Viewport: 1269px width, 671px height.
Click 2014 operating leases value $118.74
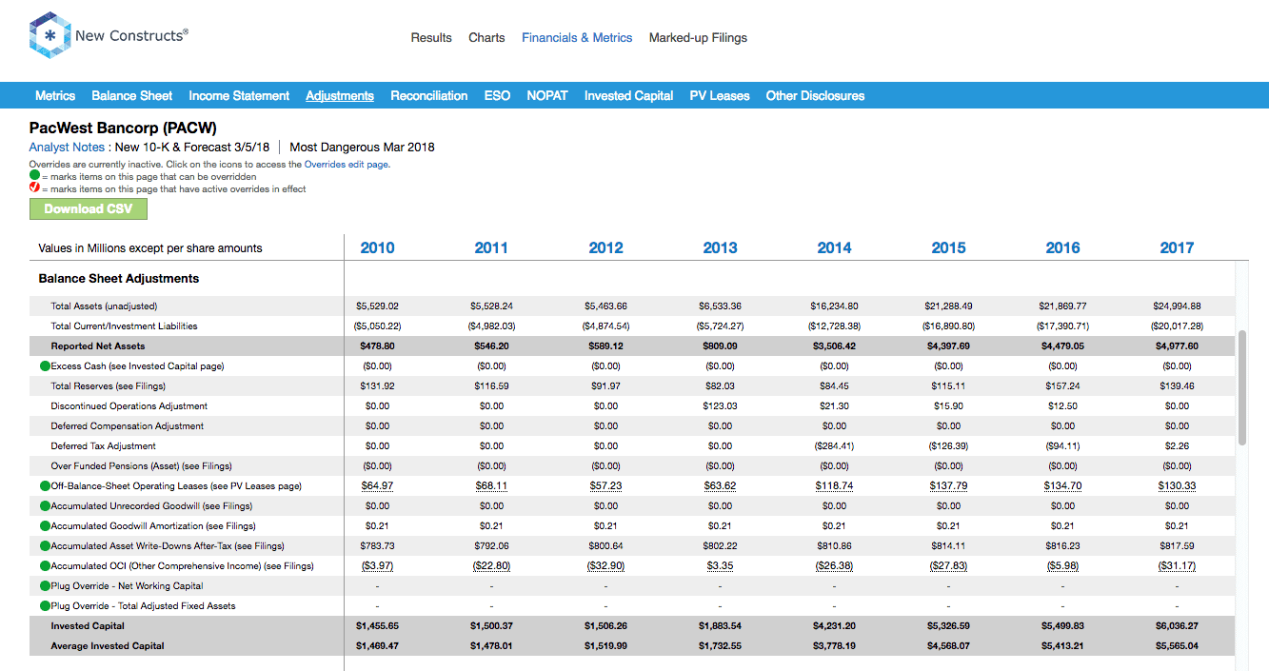coord(834,486)
